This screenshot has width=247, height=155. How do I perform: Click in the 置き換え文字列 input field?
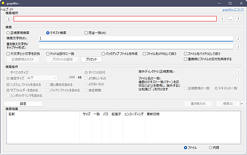136,46
